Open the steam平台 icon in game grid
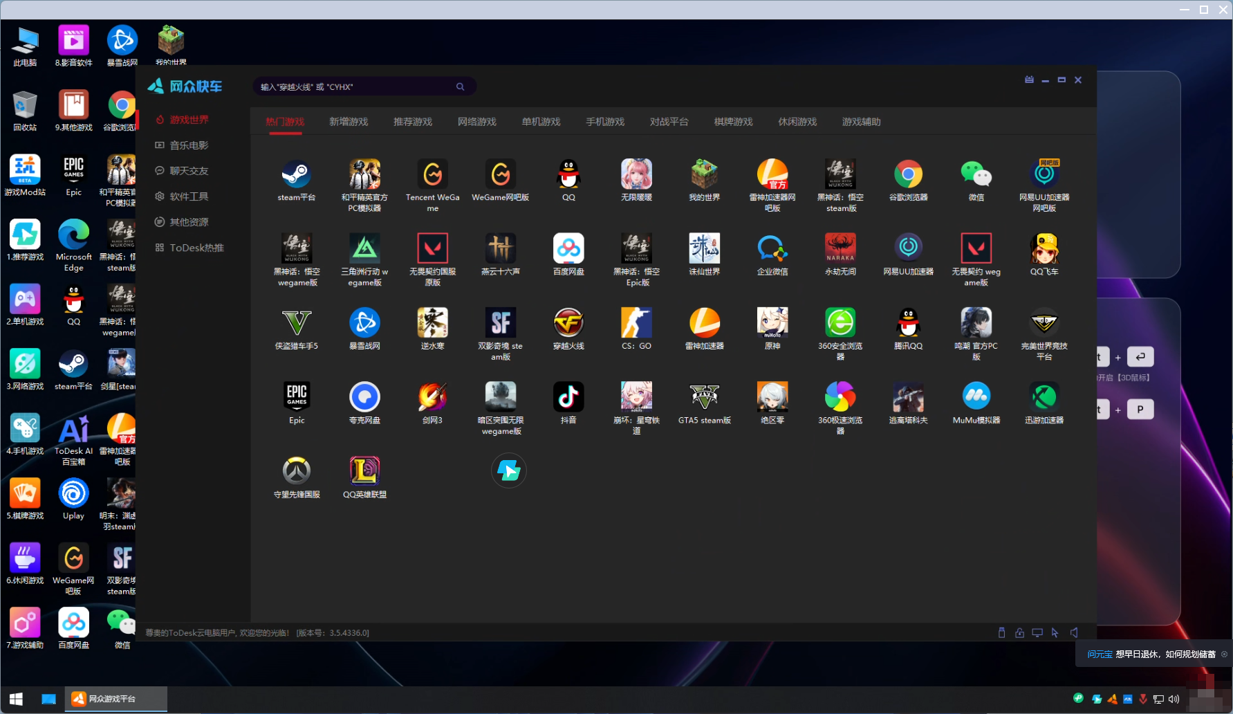Viewport: 1233px width, 714px height. pos(296,174)
